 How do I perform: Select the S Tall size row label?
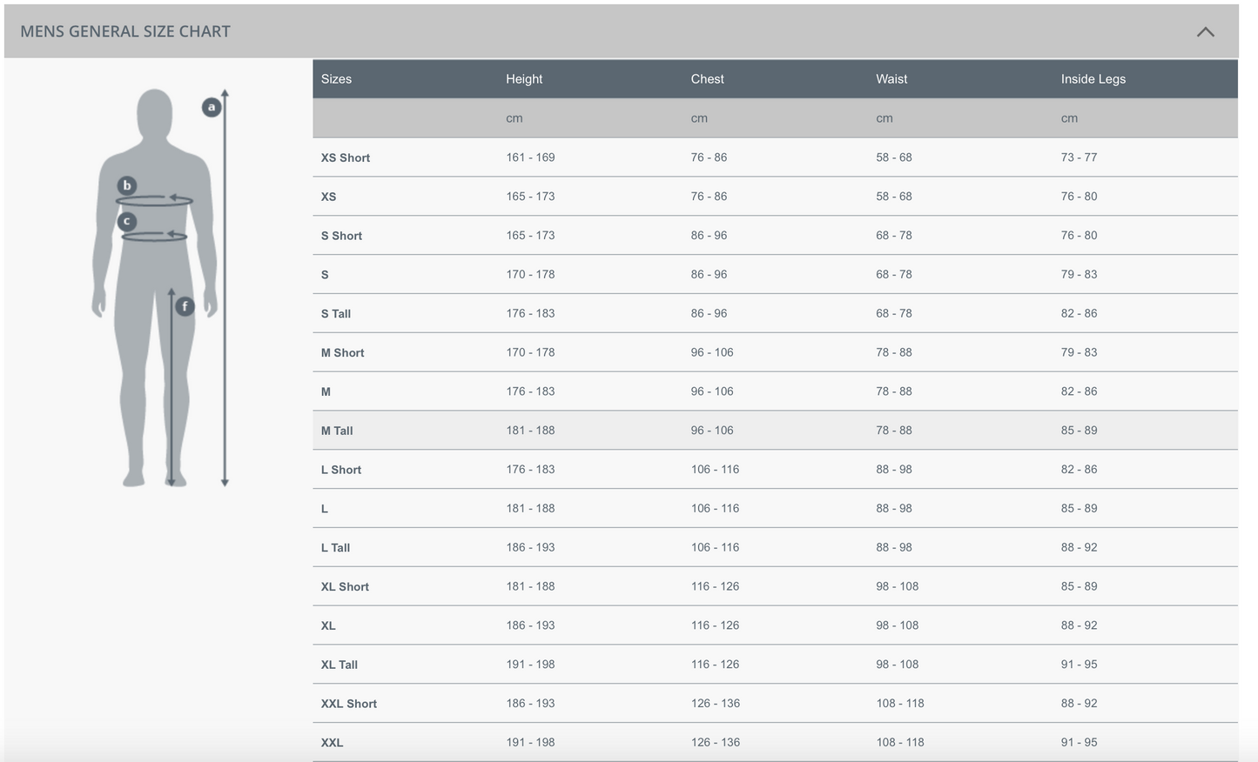[336, 314]
